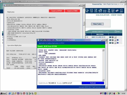This screenshot has height=95, width=127.
Task: Click the red Send to CFMU button
Action: click(x=72, y=11)
